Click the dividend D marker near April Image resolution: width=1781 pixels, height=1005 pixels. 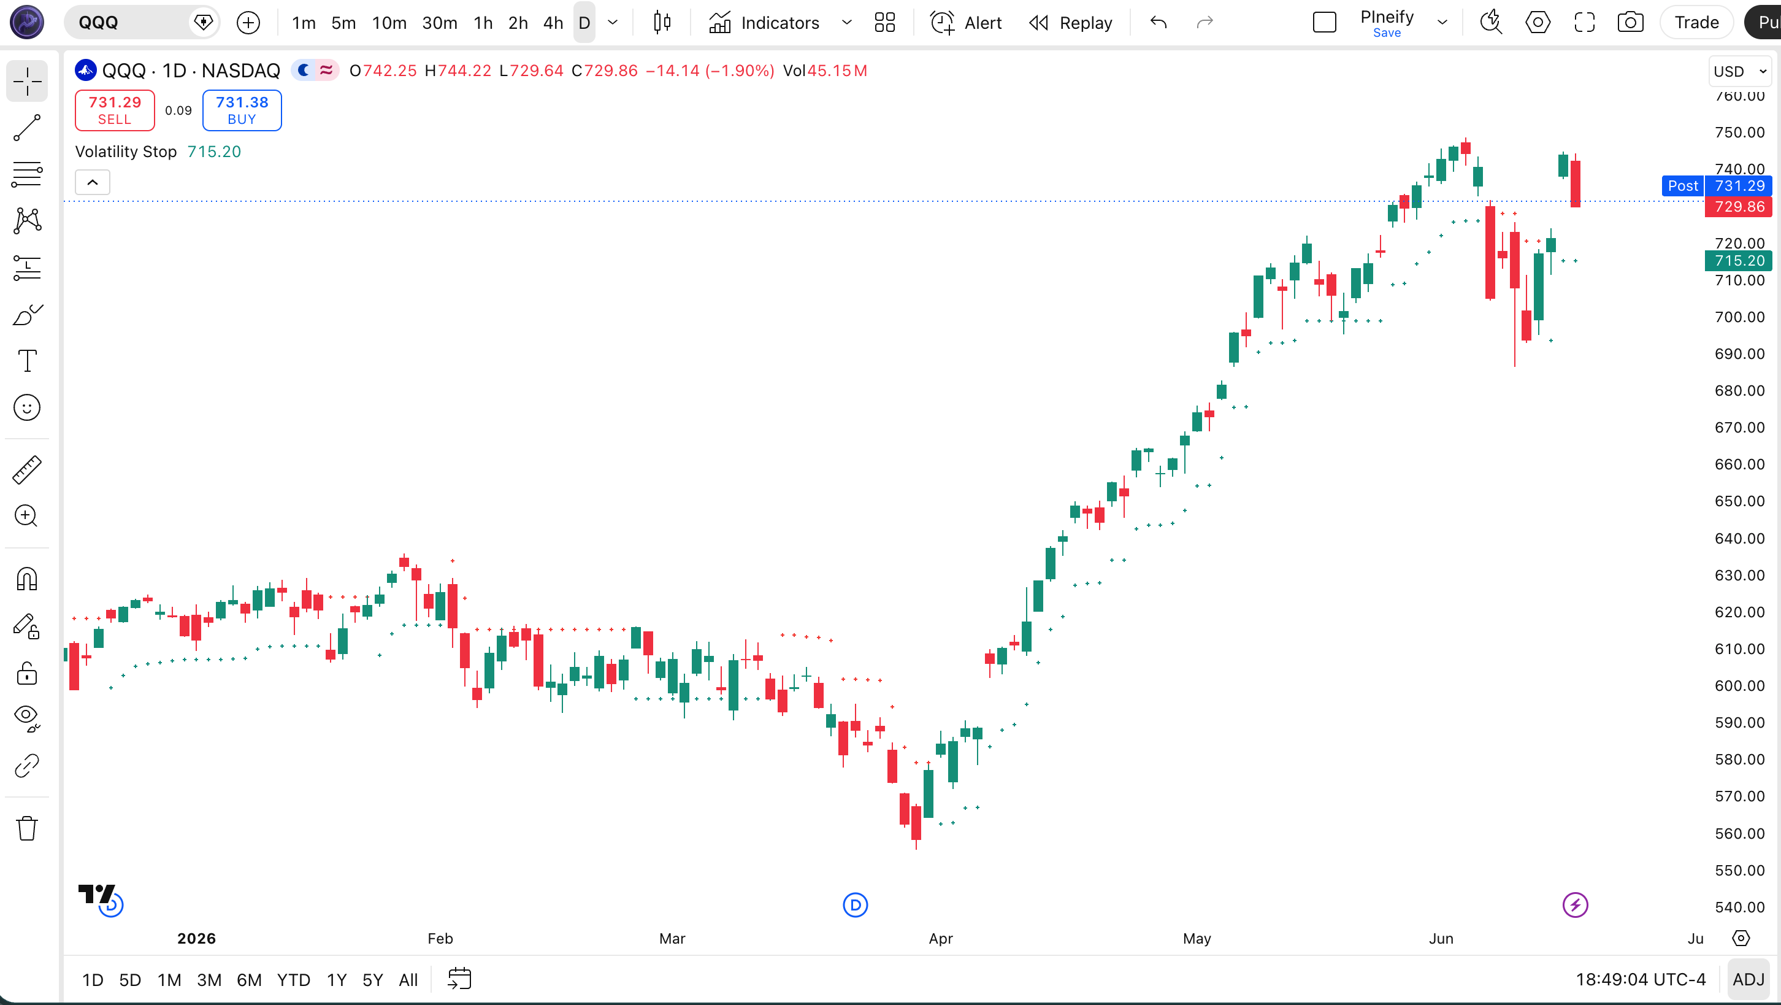856,905
